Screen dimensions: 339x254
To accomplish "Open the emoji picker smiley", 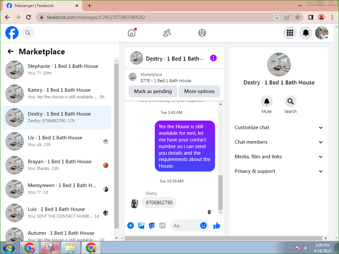I will pos(203,226).
